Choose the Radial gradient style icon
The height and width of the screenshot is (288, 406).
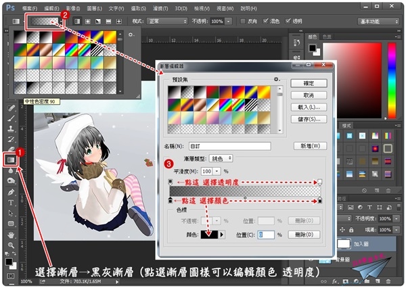click(88, 21)
